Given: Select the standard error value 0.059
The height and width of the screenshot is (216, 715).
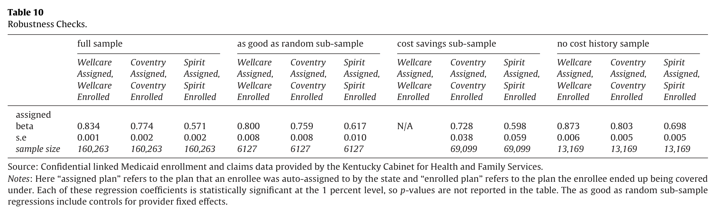Looking at the screenshot, I should [515, 138].
